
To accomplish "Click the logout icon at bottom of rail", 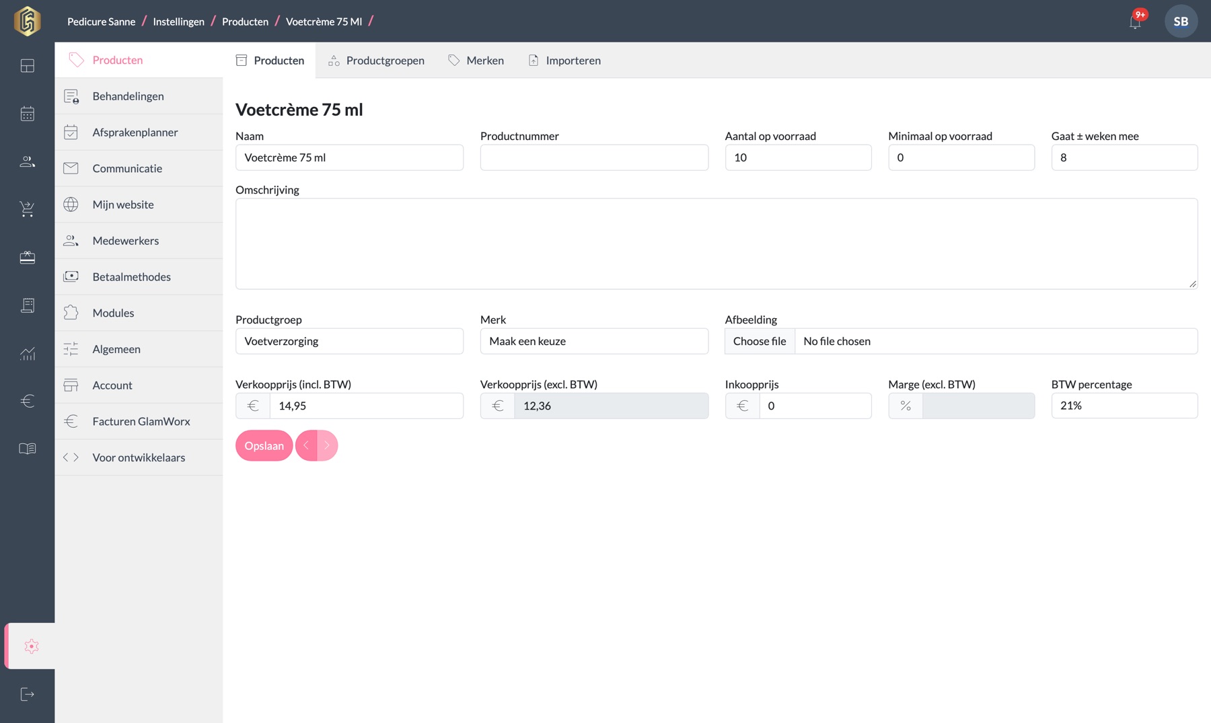I will click(x=28, y=694).
